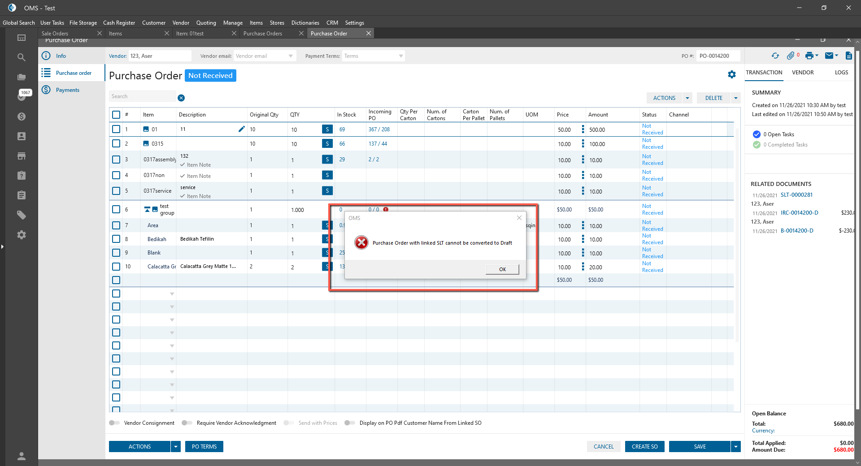Click the image icon next to item 01
The width and height of the screenshot is (861, 466).
146,129
